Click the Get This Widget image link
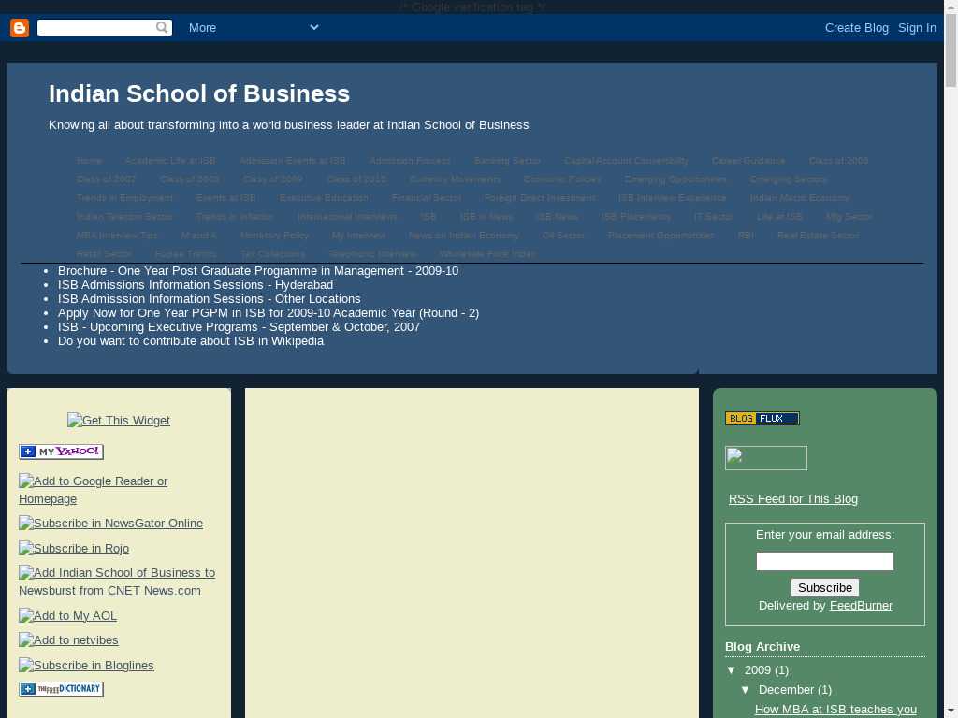The width and height of the screenshot is (958, 718). pyautogui.click(x=119, y=421)
